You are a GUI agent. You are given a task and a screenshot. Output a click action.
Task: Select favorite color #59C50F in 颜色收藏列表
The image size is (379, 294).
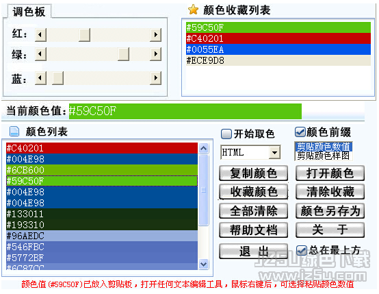[x=278, y=27]
